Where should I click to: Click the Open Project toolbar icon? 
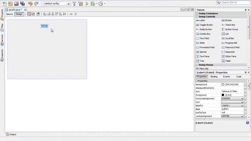point(16,4)
